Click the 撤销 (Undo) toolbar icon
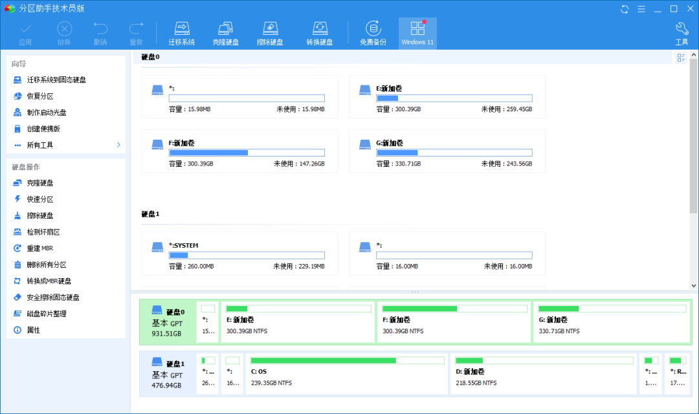The width and height of the screenshot is (699, 414). (x=100, y=34)
